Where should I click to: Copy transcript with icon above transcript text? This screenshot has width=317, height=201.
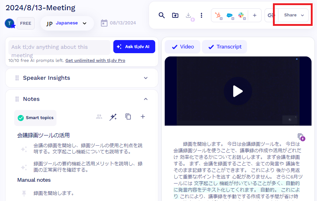click(301, 137)
